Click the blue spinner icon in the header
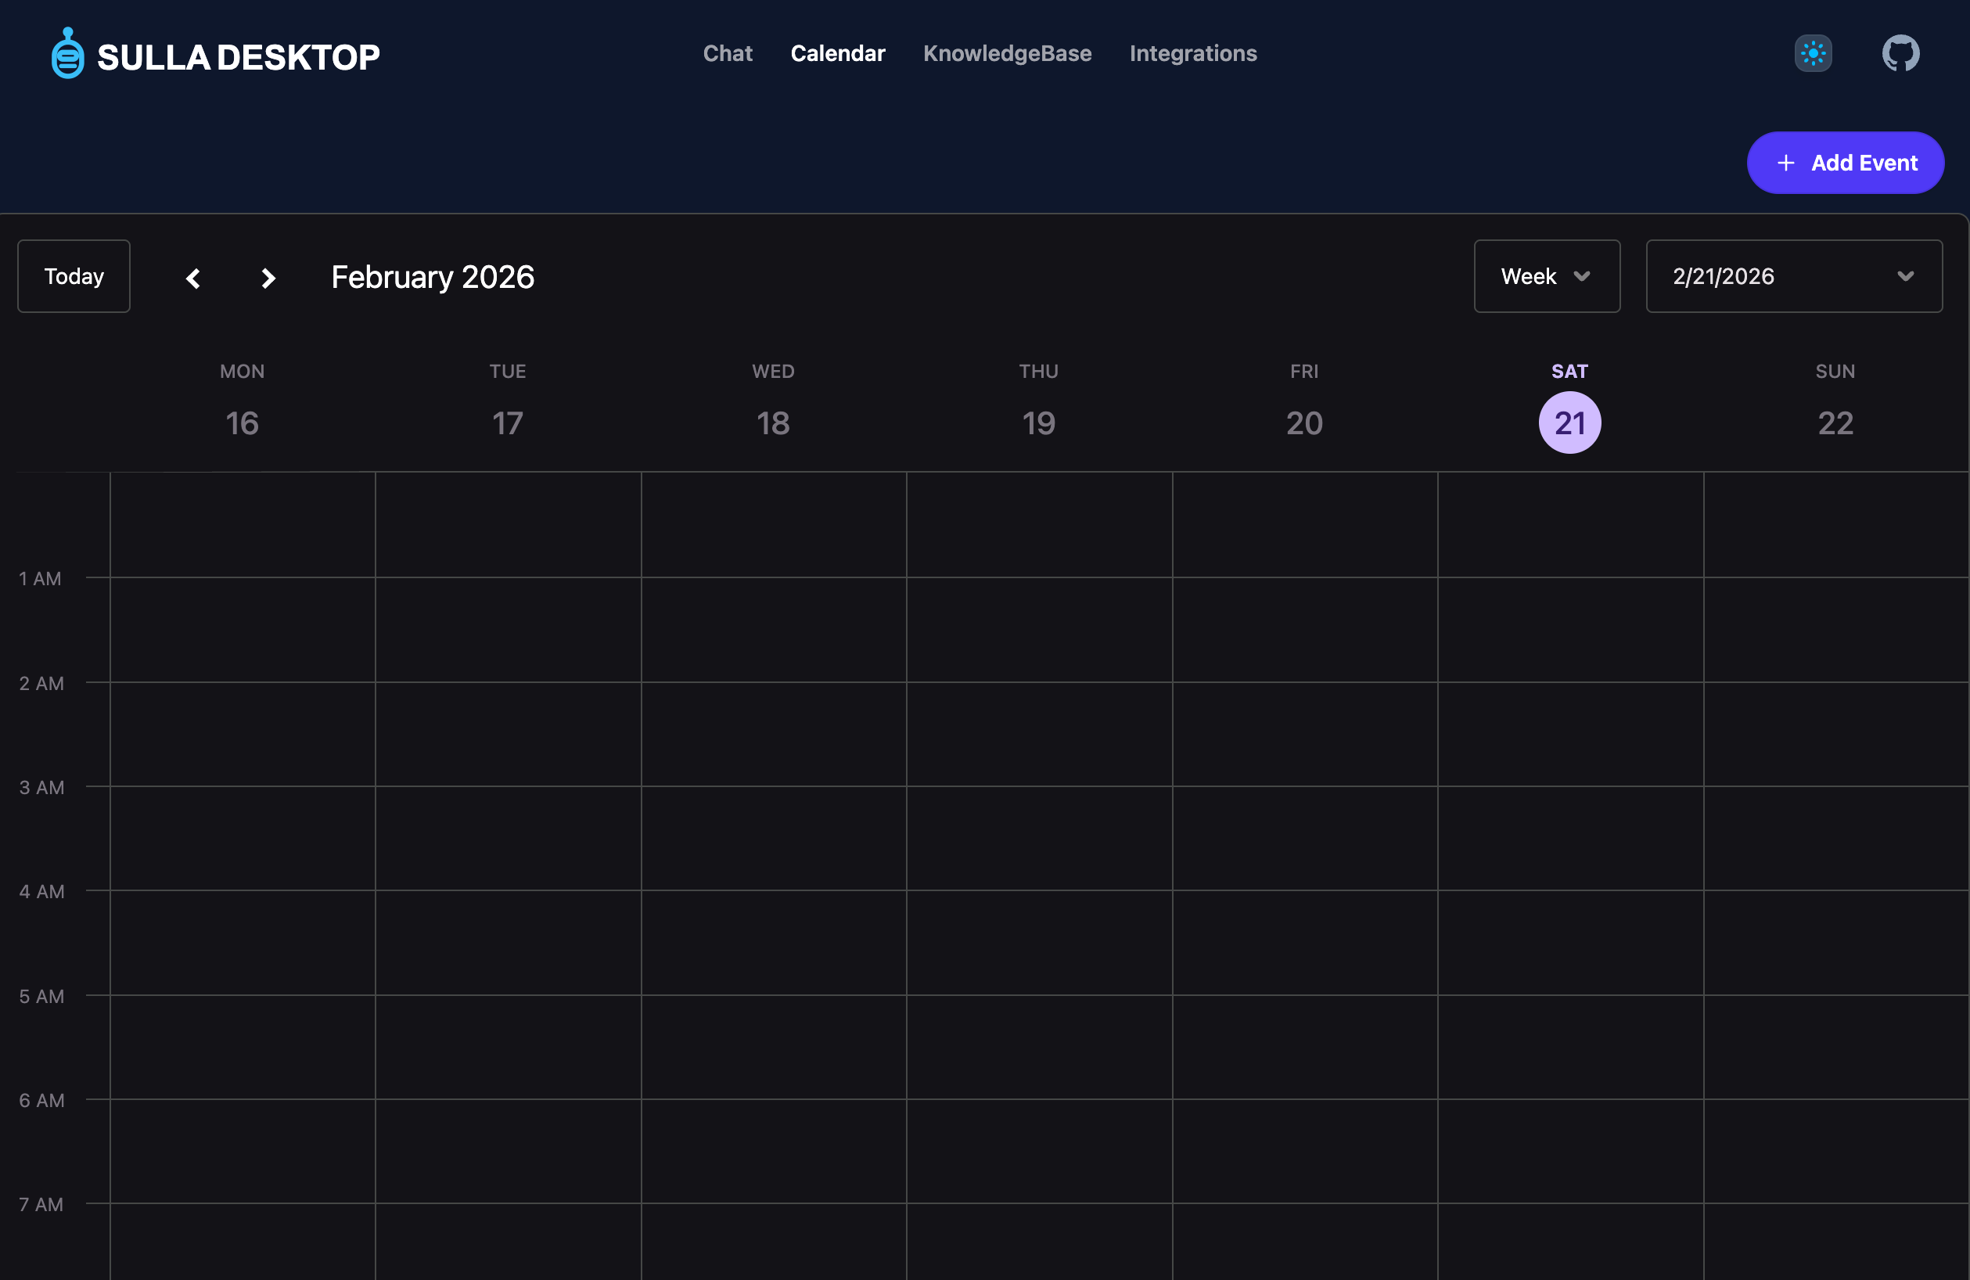Screen dimensions: 1970x1280 1813,53
